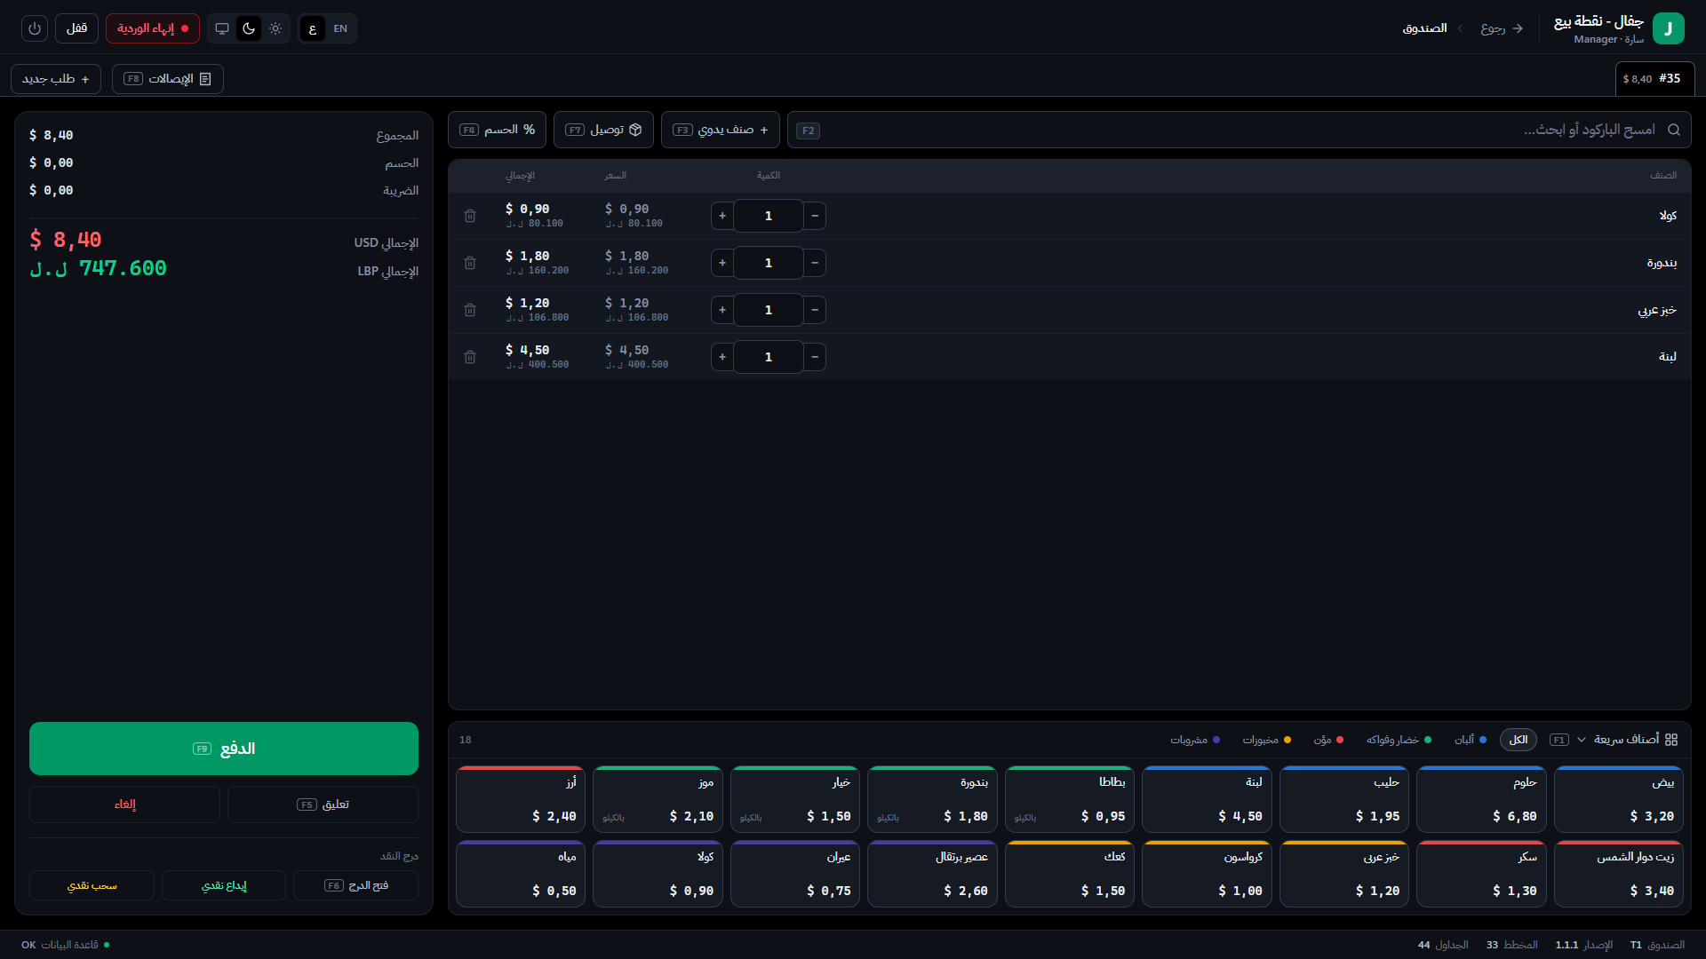This screenshot has width=1706, height=959.
Task: Click the green الدفع pay button
Action: click(x=224, y=749)
